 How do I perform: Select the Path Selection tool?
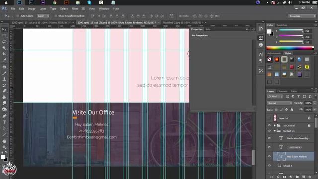pos(4,128)
